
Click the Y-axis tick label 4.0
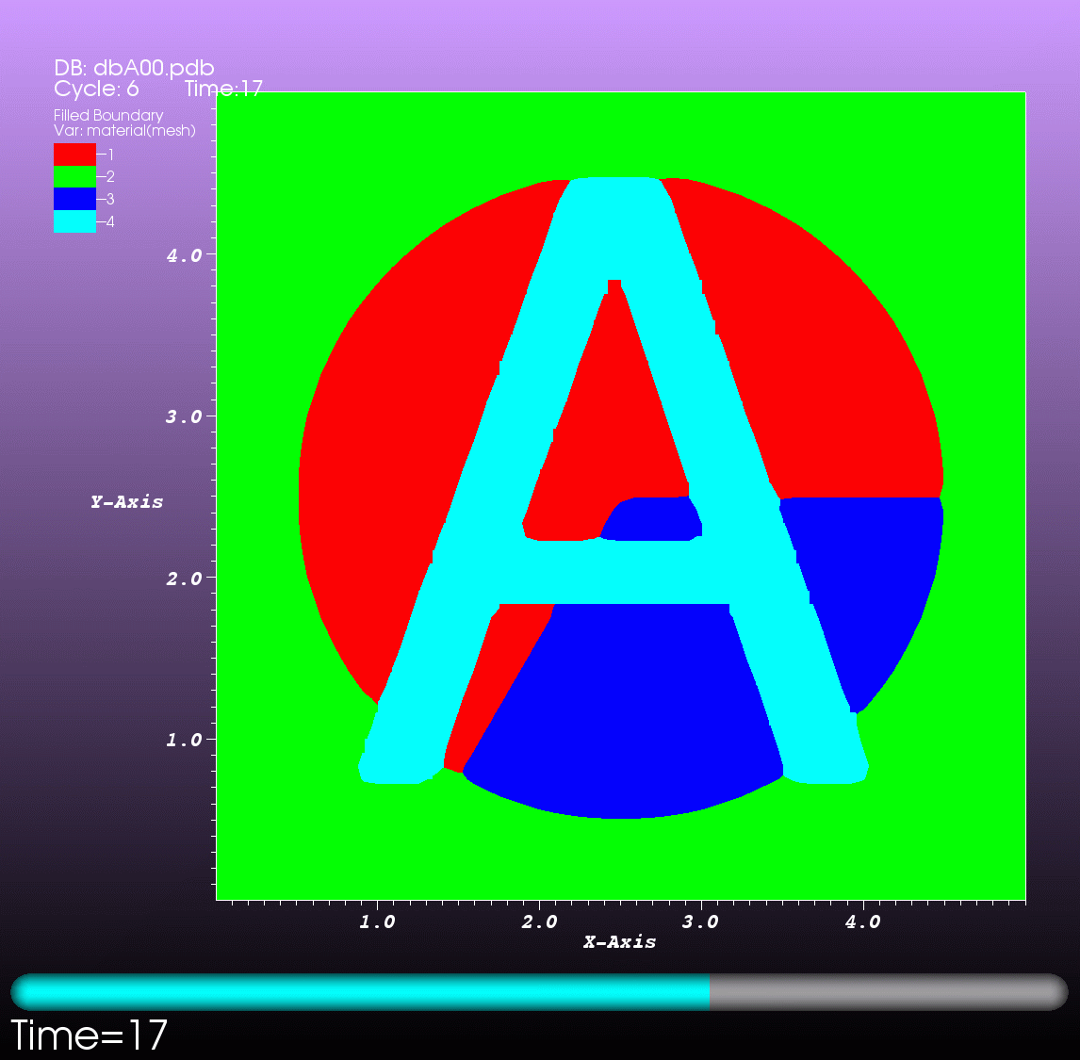pos(184,255)
